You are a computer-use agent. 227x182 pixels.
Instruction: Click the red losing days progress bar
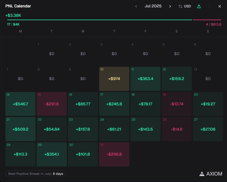point(207,20)
